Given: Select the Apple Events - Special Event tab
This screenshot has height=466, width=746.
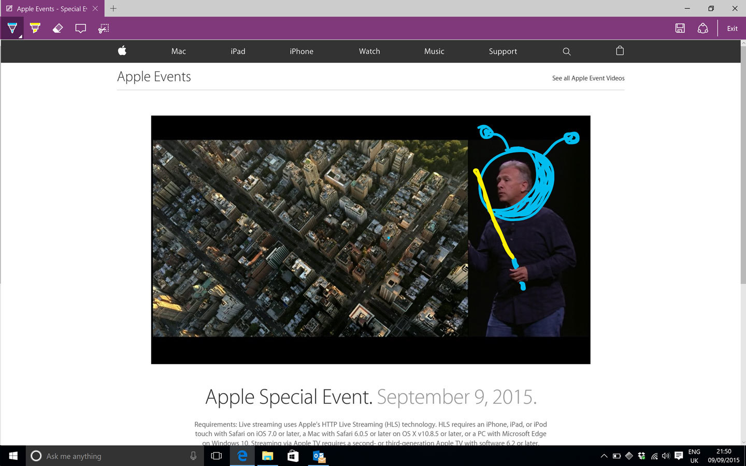Looking at the screenshot, I should 52,8.
